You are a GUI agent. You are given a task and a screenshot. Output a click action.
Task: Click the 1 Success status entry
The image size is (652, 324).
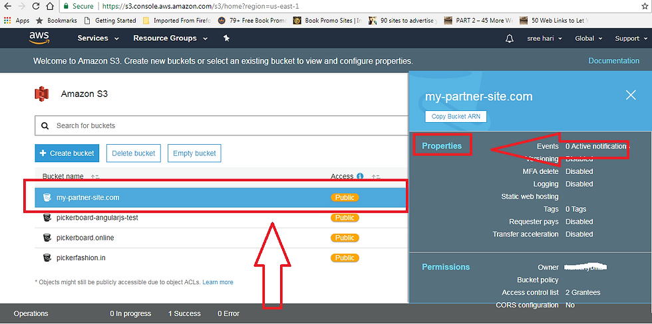pos(184,313)
